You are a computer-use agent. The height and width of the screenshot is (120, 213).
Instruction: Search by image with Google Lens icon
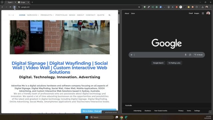coord(190,55)
